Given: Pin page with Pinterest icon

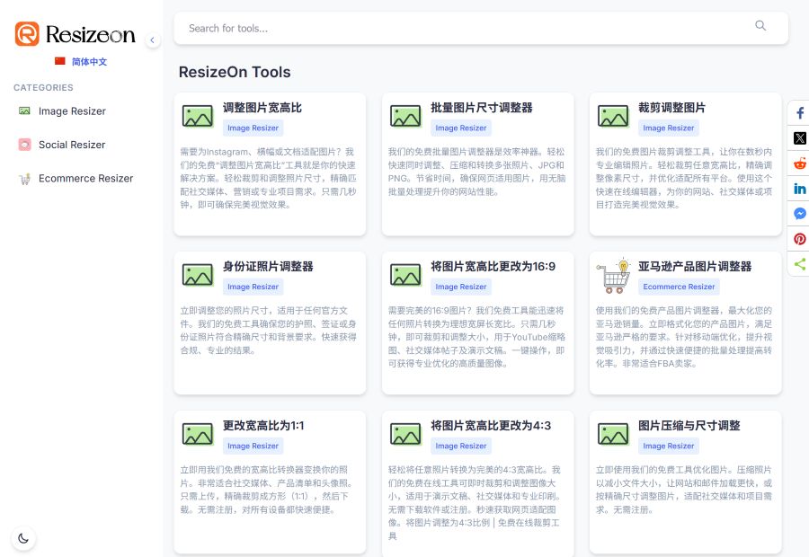Looking at the screenshot, I should (x=799, y=239).
